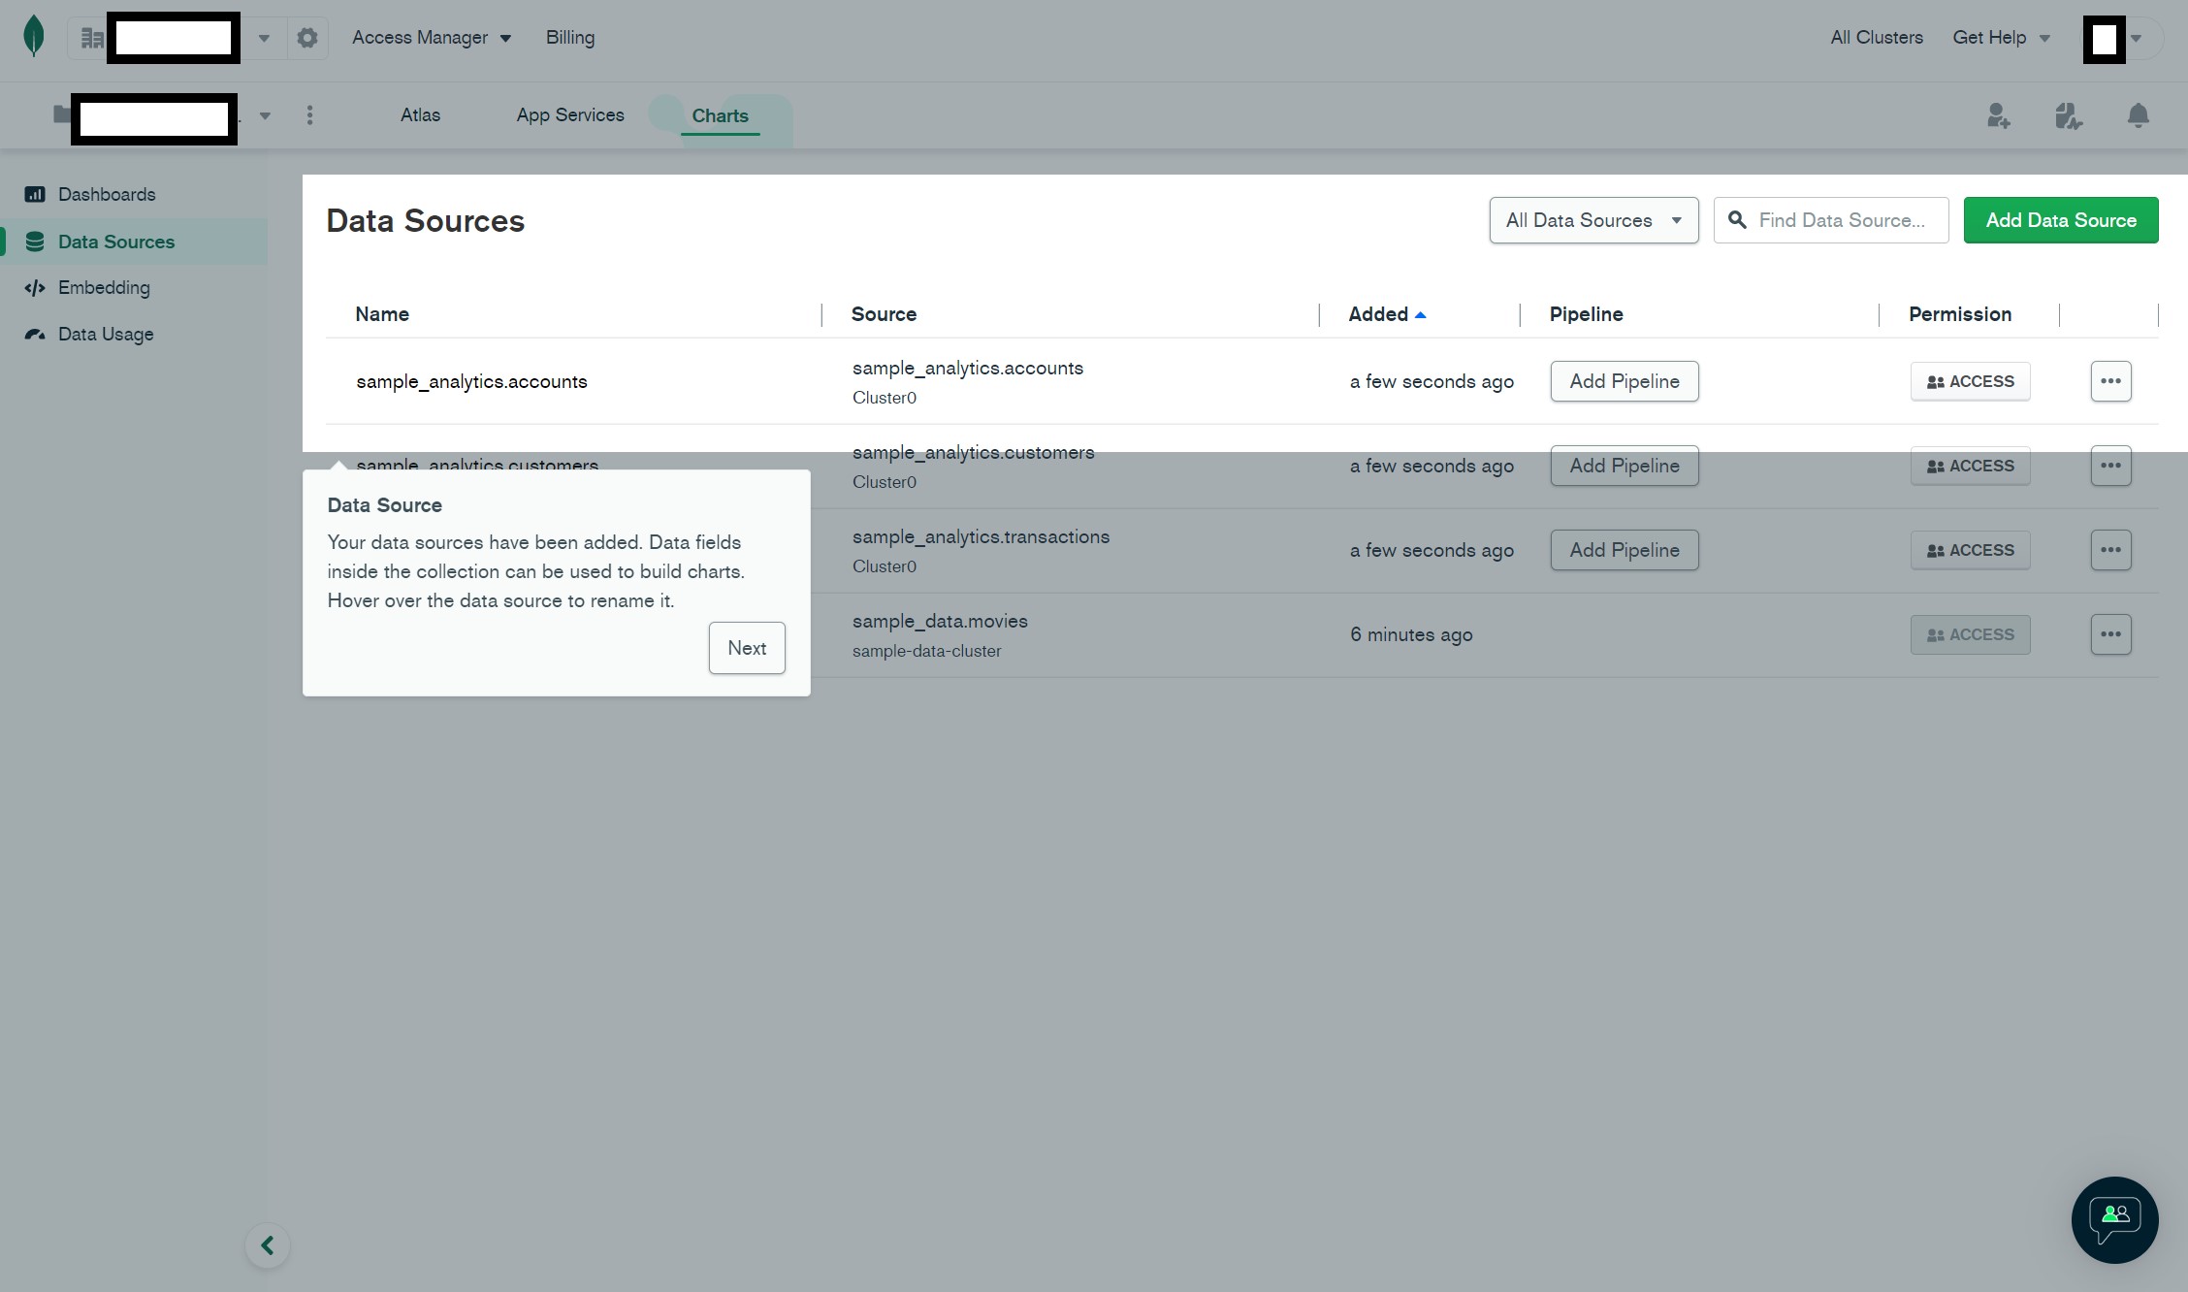Switch to the Atlas tab
This screenshot has width=2188, height=1292.
pyautogui.click(x=420, y=114)
